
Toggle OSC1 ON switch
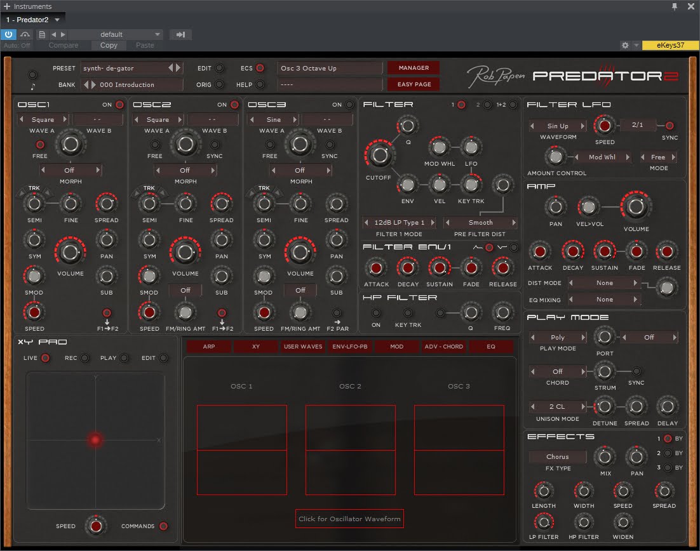click(119, 104)
